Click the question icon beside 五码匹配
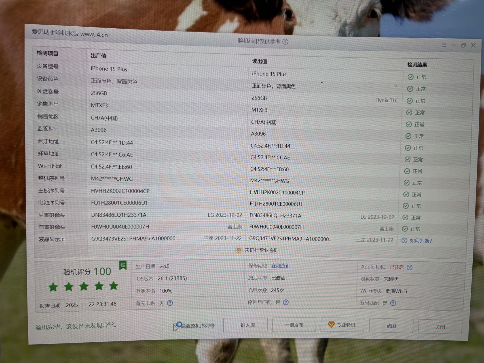484x363 pixels. point(393,303)
